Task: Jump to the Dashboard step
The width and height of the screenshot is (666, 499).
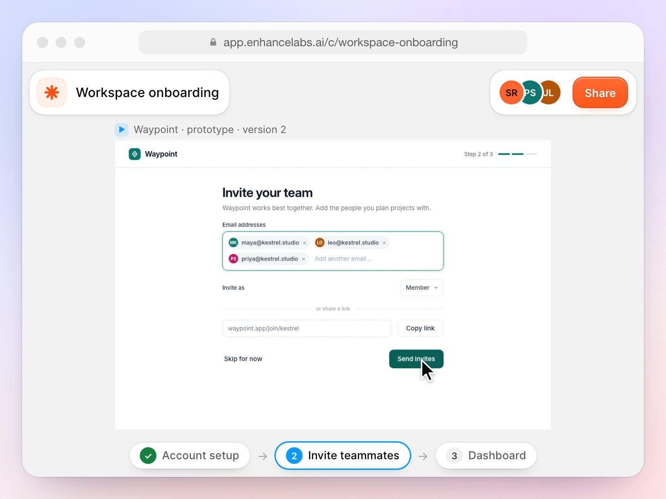Action: (486, 456)
